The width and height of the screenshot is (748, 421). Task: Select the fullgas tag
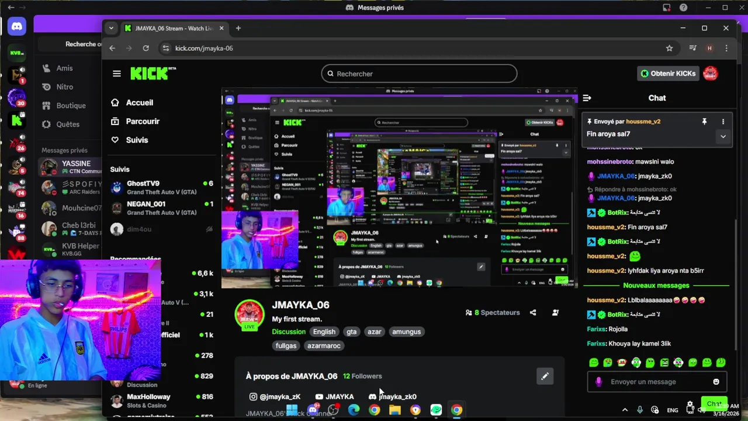286,346
